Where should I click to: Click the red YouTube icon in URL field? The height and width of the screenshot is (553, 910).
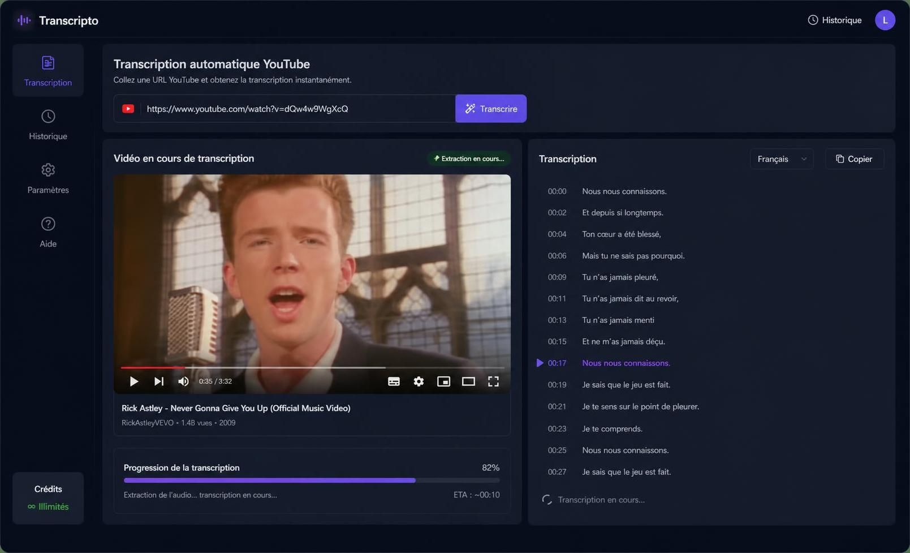coord(128,109)
